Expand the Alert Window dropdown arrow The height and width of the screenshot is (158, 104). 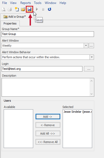pos(86,46)
